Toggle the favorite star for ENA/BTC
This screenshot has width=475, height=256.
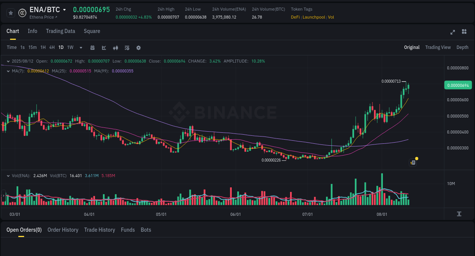pyautogui.click(x=11, y=13)
